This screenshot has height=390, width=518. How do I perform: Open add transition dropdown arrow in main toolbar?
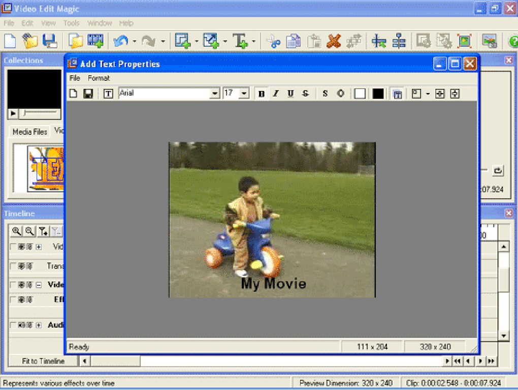tap(225, 41)
